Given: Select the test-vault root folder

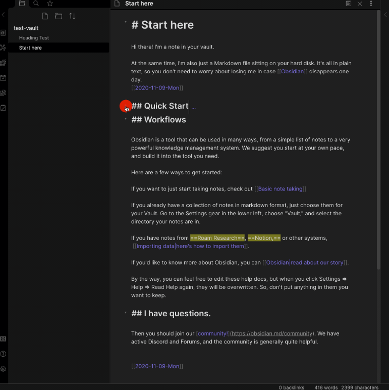Looking at the screenshot, I should tap(26, 28).
